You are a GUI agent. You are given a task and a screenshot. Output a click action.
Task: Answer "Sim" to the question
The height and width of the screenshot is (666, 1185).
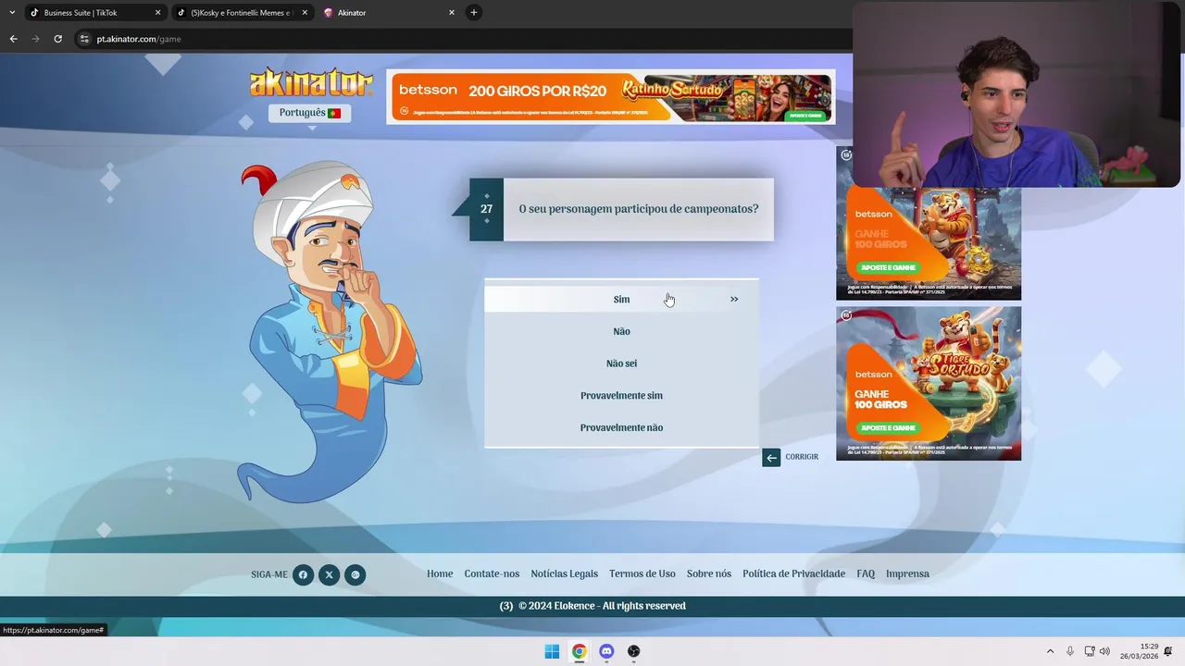point(621,299)
